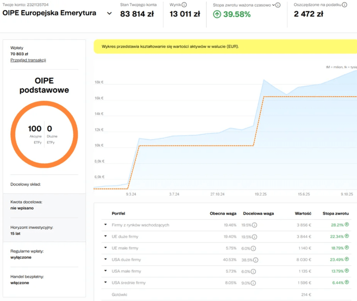Screen dimensions: 357x301
Task: Click the green arrow icon beside 28.21% return
Action: (x=347, y=224)
